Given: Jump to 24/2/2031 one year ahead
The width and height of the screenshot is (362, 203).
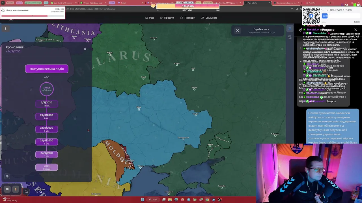Looking at the screenshot, I should click(x=47, y=155).
